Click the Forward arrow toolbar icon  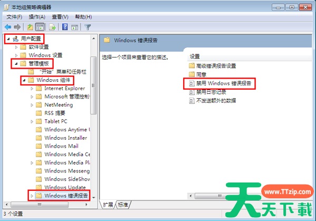tap(17, 27)
